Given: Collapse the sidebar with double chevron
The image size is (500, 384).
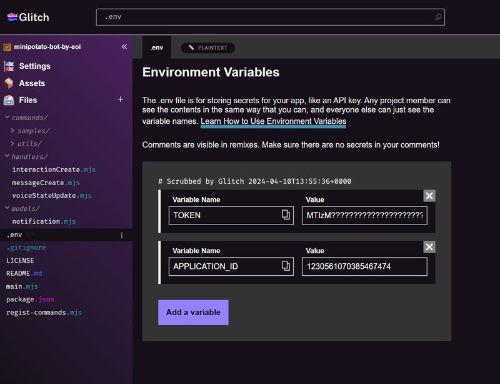Looking at the screenshot, I should tap(124, 47).
